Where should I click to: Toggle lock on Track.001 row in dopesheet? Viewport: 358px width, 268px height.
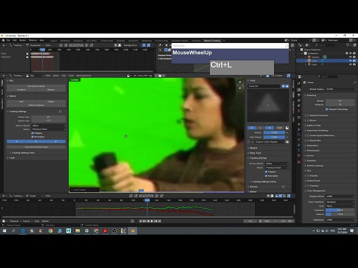27,57
